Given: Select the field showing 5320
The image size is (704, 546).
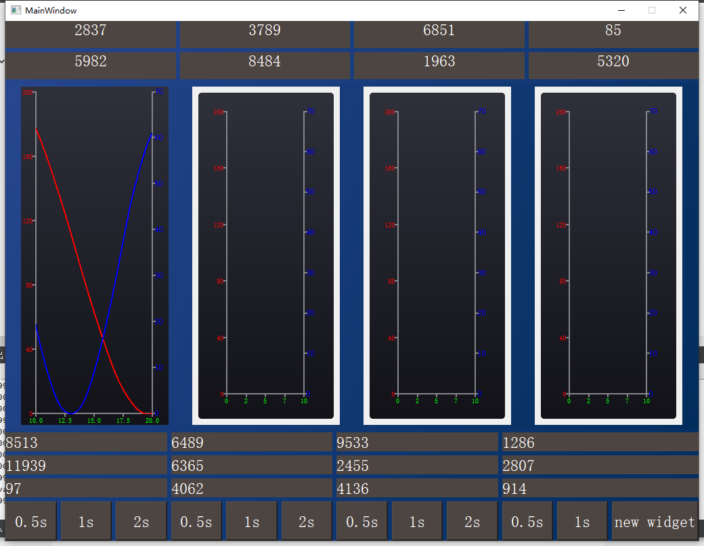Looking at the screenshot, I should [x=613, y=61].
